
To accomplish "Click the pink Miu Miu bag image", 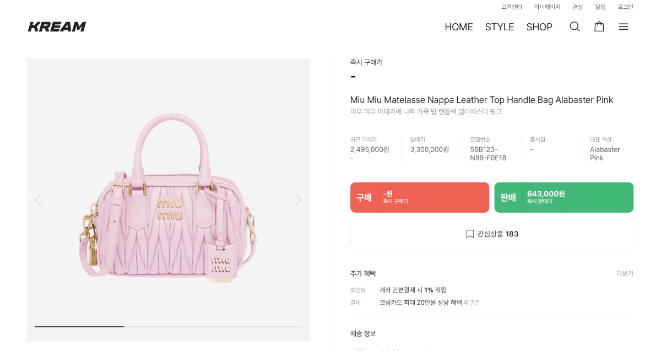I will click(168, 204).
